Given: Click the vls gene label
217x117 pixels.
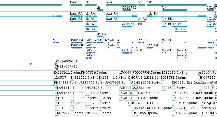Looking at the screenshot, I should click(x=98, y=8).
